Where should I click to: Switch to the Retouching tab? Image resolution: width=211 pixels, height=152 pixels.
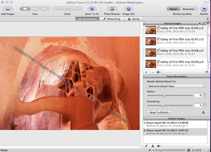112,19
